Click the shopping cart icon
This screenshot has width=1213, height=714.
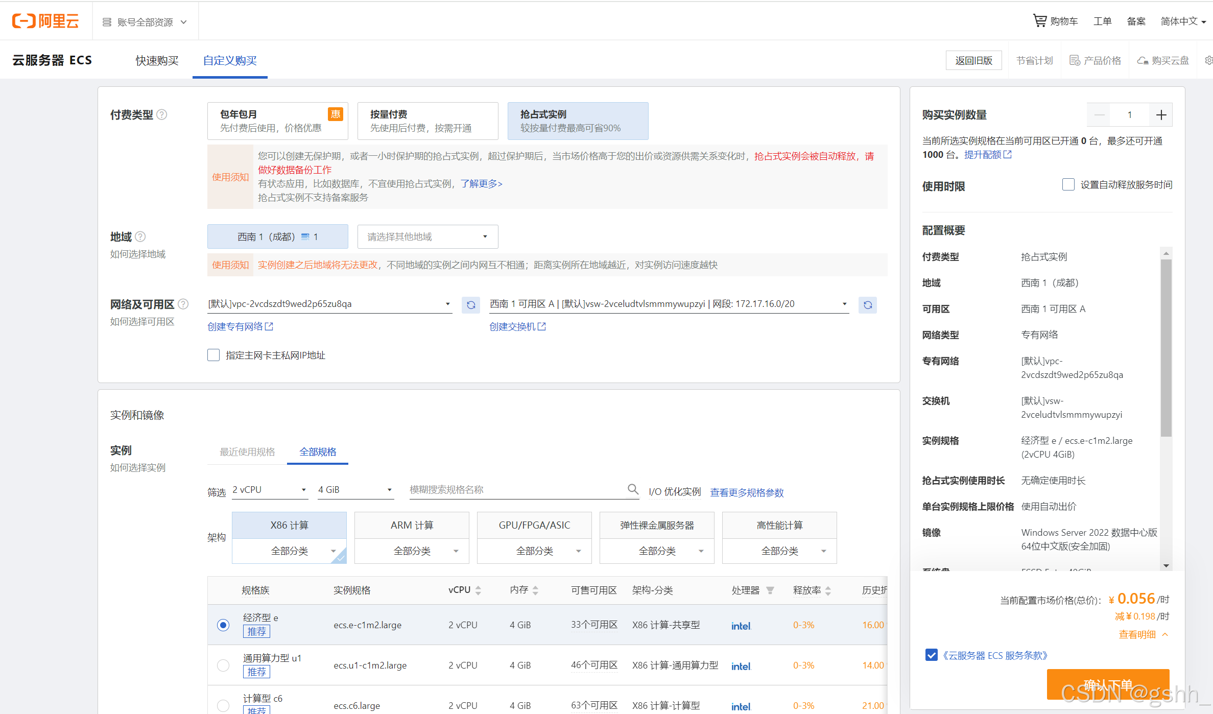[1039, 21]
